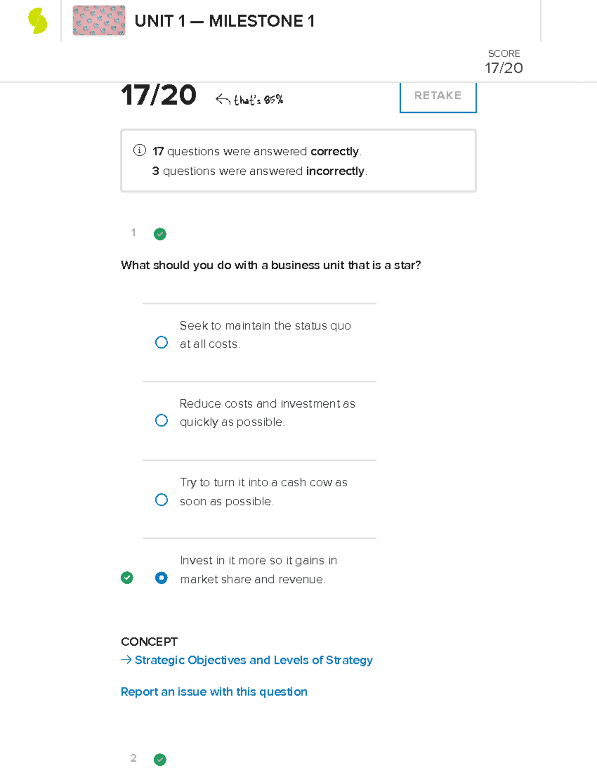This screenshot has height=773, width=597.
Task: Click the SCORE label in the header
Action: coord(503,53)
